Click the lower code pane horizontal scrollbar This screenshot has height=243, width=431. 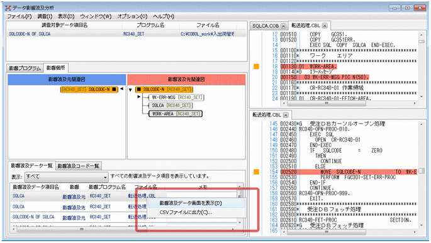pyautogui.click(x=349, y=232)
